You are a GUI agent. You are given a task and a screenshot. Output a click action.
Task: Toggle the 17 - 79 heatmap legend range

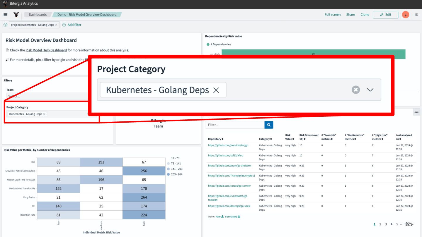(x=175, y=158)
